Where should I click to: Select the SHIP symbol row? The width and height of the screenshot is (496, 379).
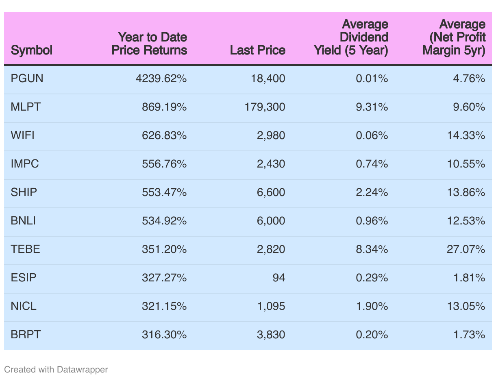[x=248, y=193]
